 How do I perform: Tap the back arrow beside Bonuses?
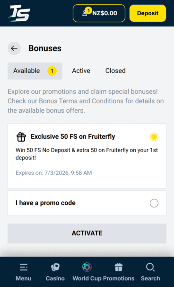coord(14,48)
